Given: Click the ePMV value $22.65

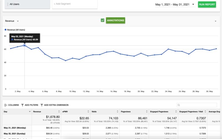Looking at the screenshot, I should point(84,118).
